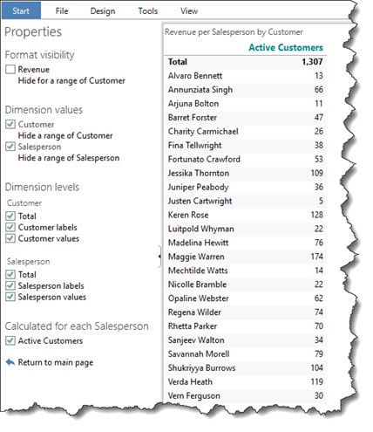
Task: Uncheck the Active Customers calculation
Action: click(x=10, y=340)
